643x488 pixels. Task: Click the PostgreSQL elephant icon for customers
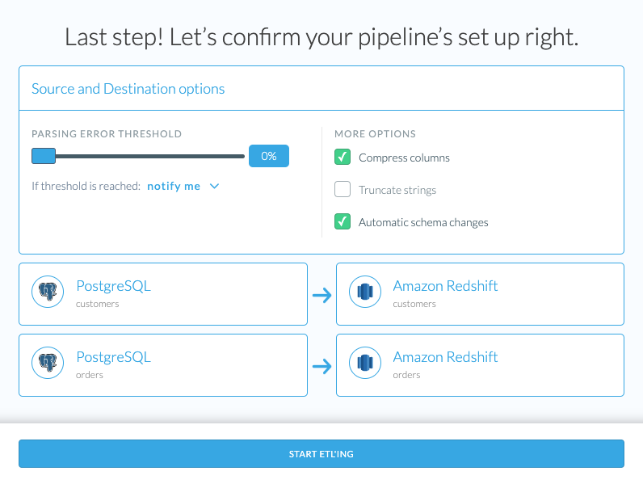tap(48, 292)
